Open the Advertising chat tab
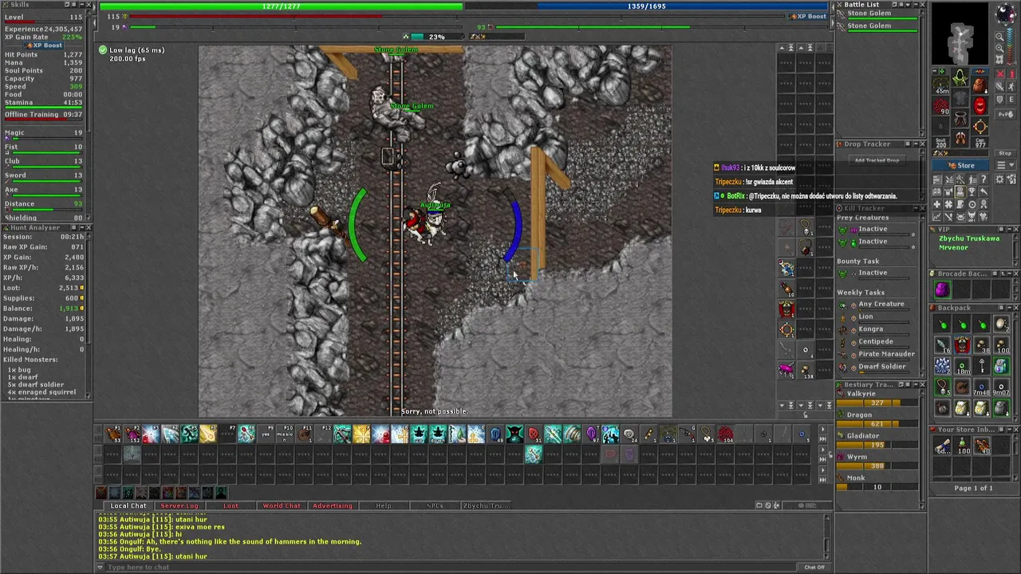1021x574 pixels. pos(333,505)
